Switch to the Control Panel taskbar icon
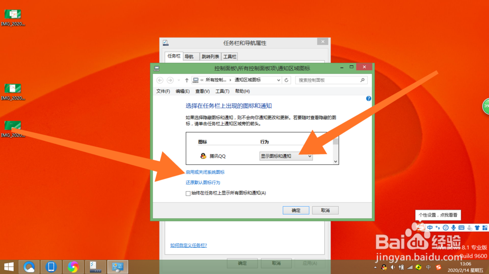The image size is (489, 274). click(x=117, y=267)
